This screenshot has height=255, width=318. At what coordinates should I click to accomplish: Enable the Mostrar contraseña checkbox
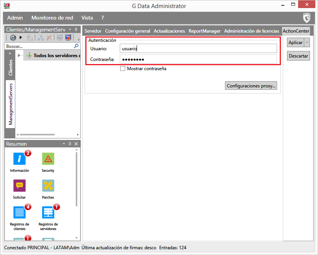[x=123, y=69]
